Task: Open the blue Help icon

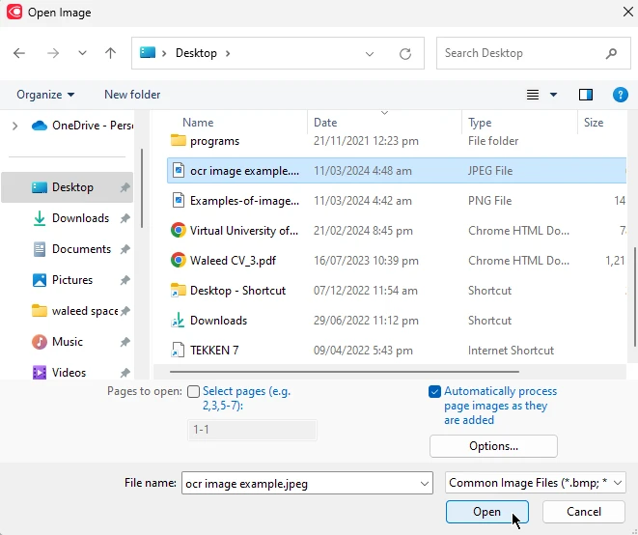Action: 621,95
